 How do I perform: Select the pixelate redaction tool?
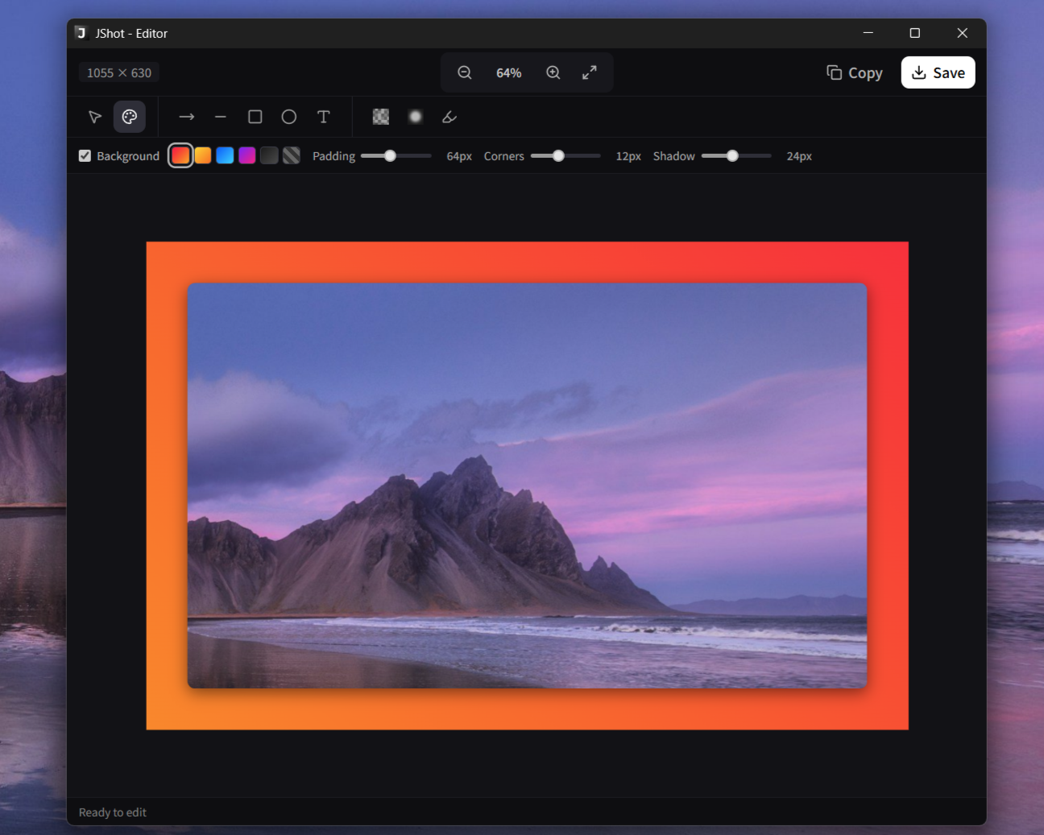point(380,117)
